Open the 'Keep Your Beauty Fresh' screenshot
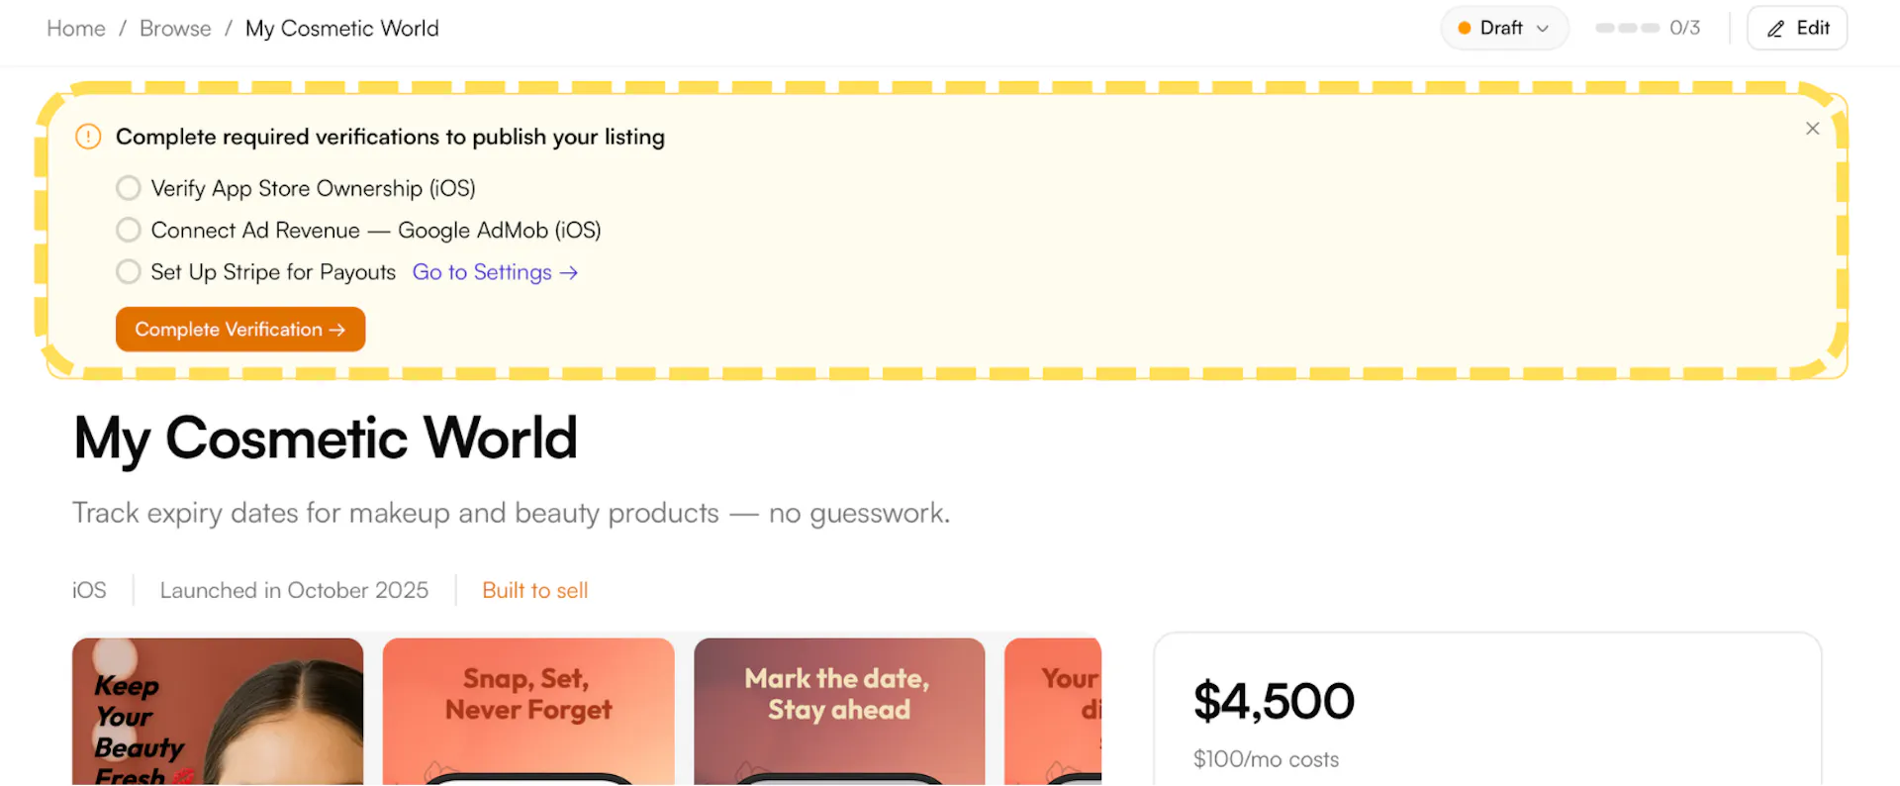Viewport: 1900px width, 786px height. pyautogui.click(x=218, y=713)
